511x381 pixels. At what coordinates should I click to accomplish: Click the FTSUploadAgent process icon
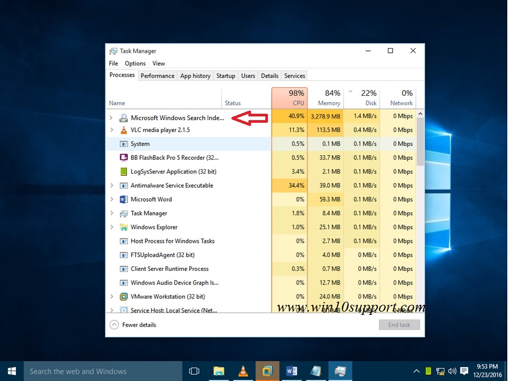[x=124, y=255]
